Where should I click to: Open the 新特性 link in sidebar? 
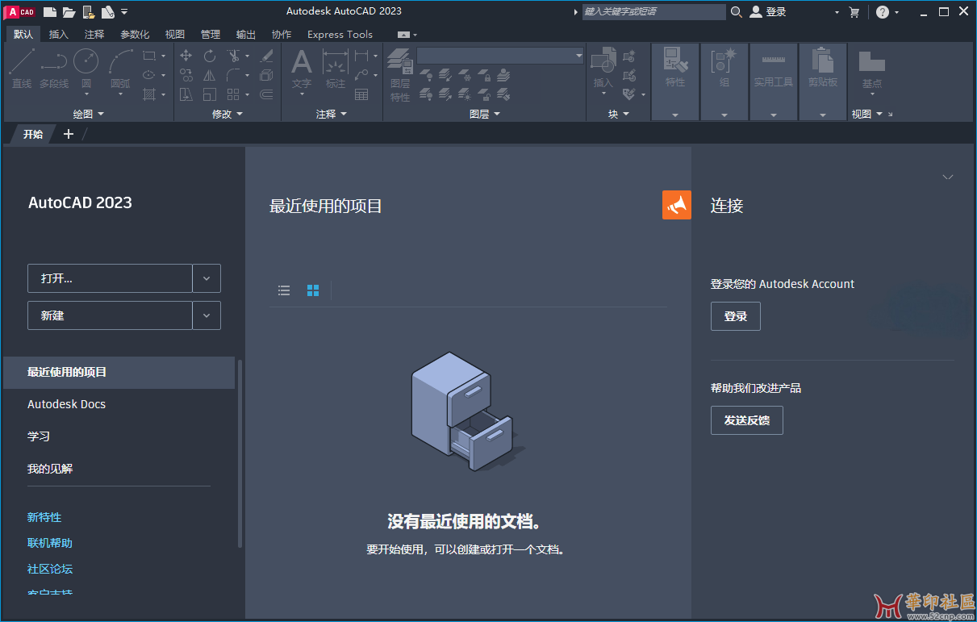pyautogui.click(x=44, y=517)
